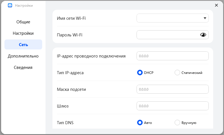Toggle Wi-Fi password visibility eye icon
Screen dimensions: 224x135
point(203,35)
